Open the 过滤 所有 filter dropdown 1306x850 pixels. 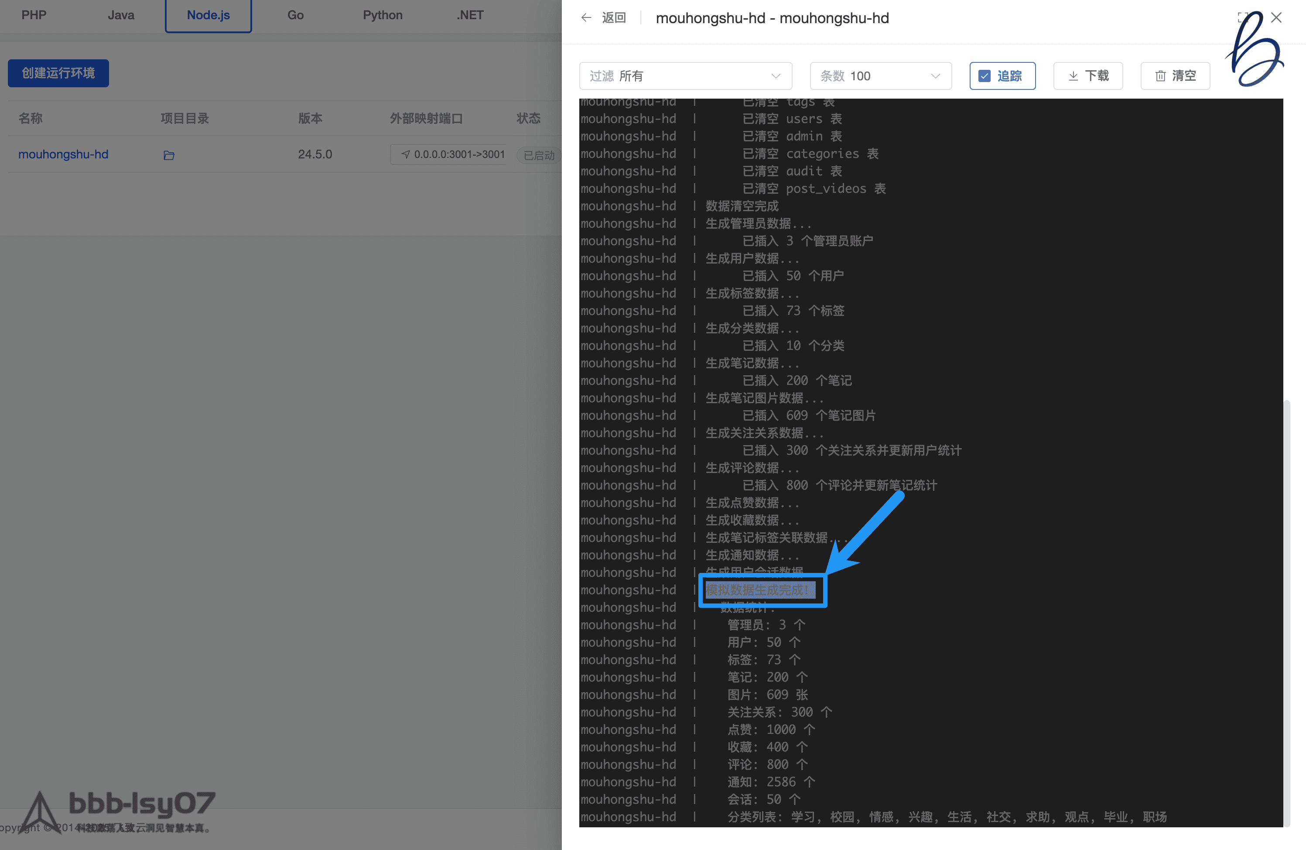(x=685, y=76)
